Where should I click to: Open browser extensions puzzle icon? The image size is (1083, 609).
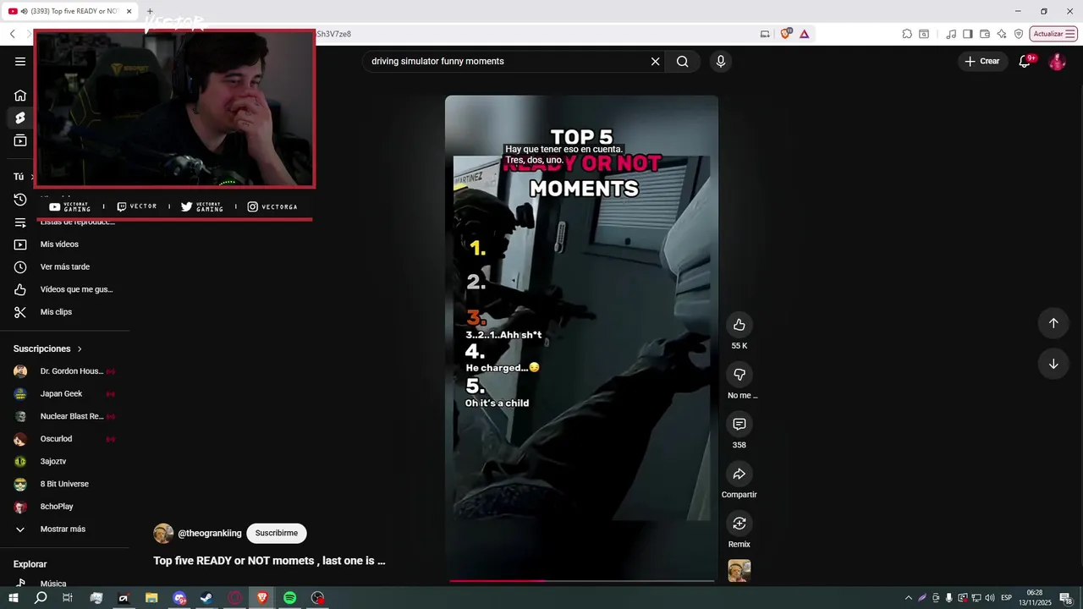907,34
